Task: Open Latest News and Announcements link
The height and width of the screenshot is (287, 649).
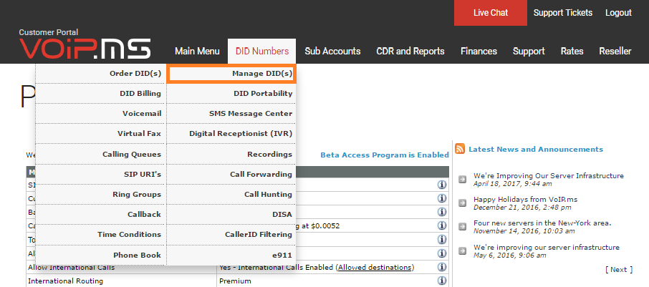Action: [x=536, y=150]
